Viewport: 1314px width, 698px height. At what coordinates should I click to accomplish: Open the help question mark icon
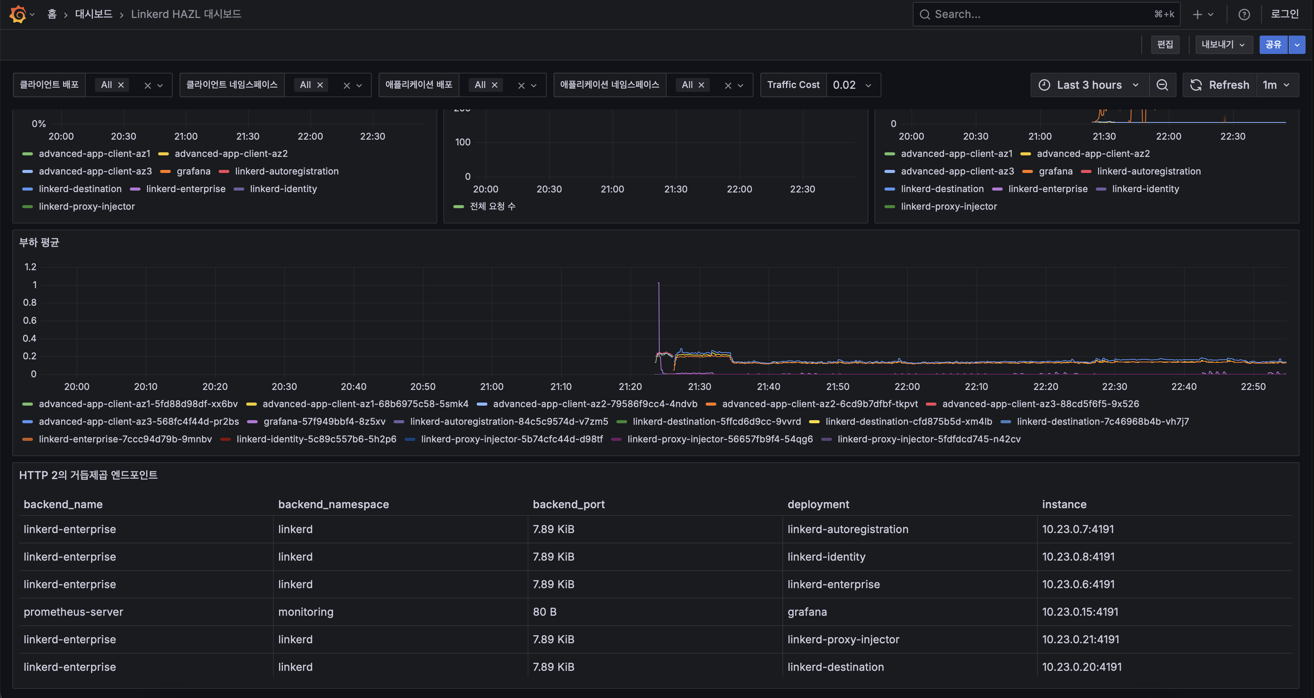pyautogui.click(x=1244, y=14)
